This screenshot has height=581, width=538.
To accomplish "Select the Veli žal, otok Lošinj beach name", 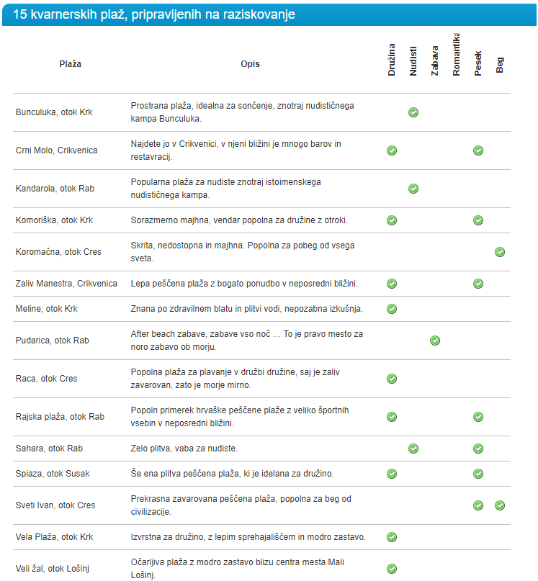I will [56, 569].
